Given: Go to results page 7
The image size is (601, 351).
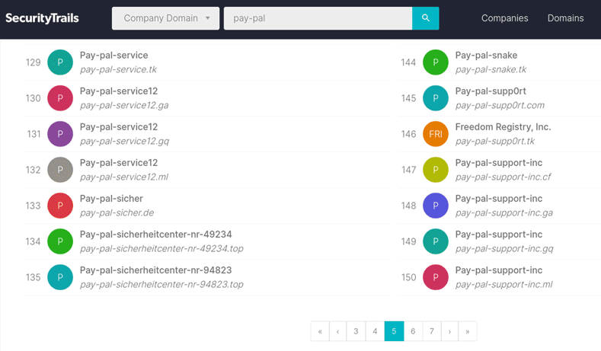Looking at the screenshot, I should coord(432,331).
